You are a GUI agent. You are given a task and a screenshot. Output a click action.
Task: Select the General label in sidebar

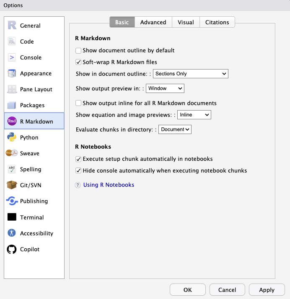(x=30, y=26)
